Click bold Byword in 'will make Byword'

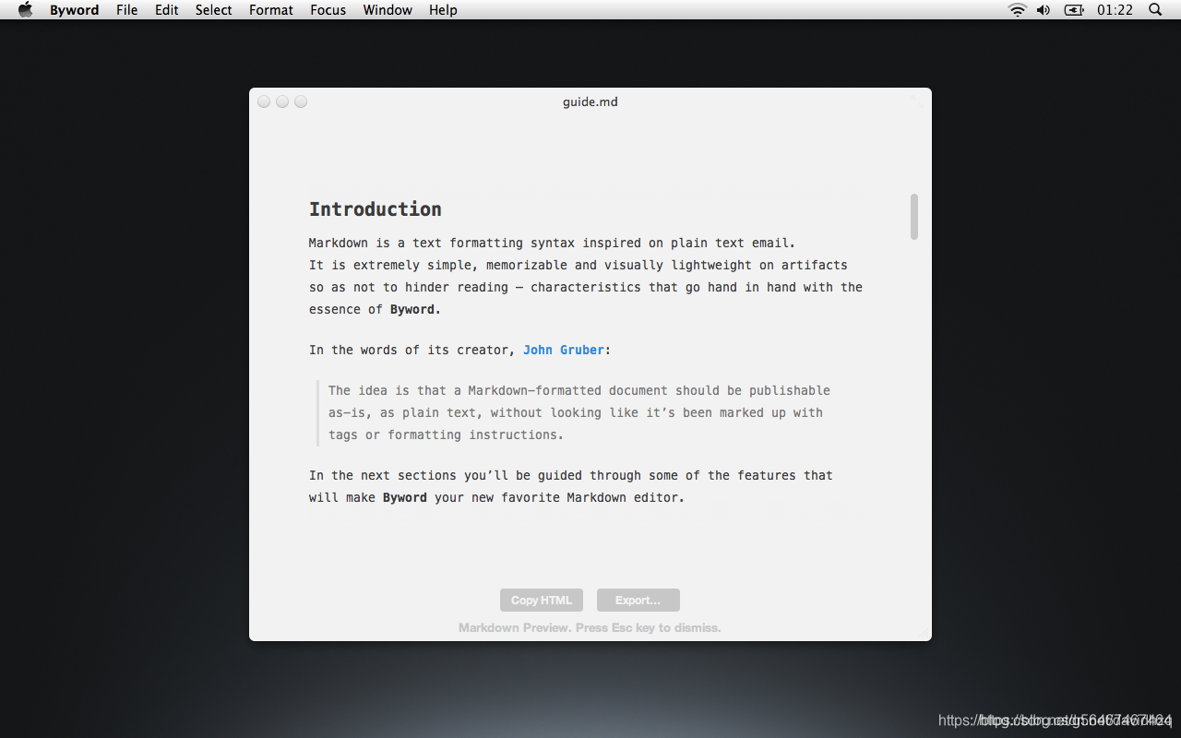(405, 497)
